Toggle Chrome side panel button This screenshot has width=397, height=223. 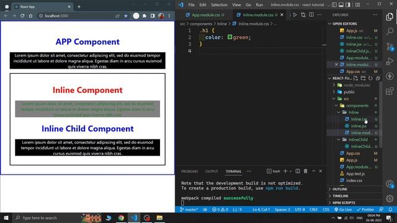[153, 15]
